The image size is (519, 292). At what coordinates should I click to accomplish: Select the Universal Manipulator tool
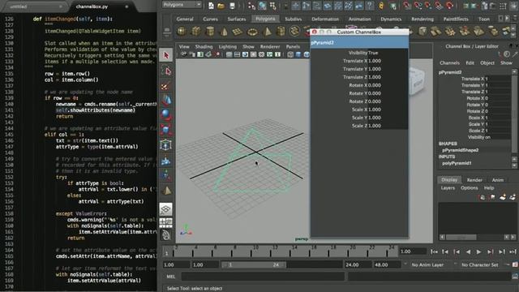(x=165, y=144)
